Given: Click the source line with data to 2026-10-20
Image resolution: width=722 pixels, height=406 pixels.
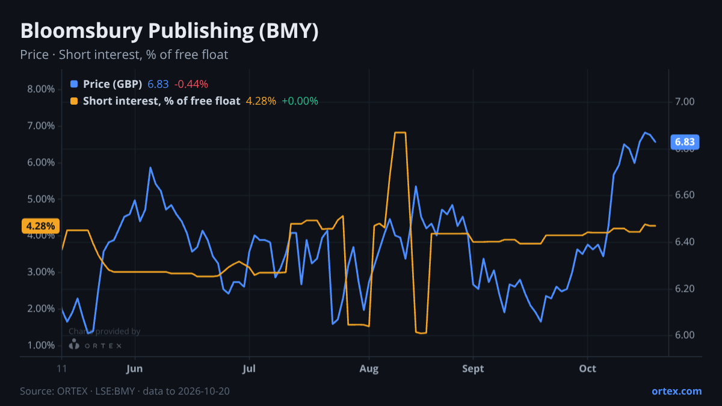Looking at the screenshot, I should [125, 391].
